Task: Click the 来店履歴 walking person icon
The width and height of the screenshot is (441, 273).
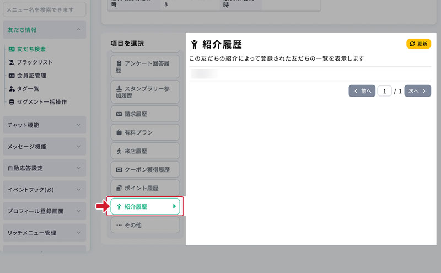Action: point(119,151)
